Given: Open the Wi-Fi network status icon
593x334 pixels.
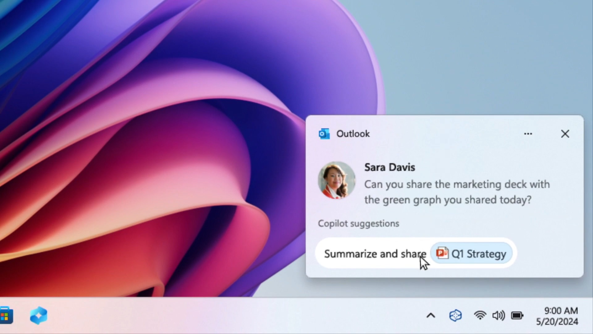Looking at the screenshot, I should point(480,315).
